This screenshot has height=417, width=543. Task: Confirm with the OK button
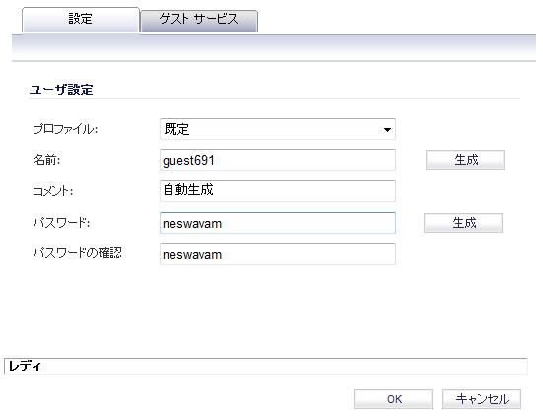[x=393, y=399]
